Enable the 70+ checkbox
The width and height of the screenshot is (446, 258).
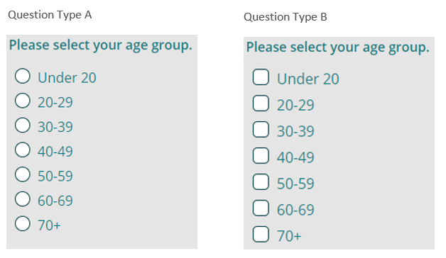[261, 234]
